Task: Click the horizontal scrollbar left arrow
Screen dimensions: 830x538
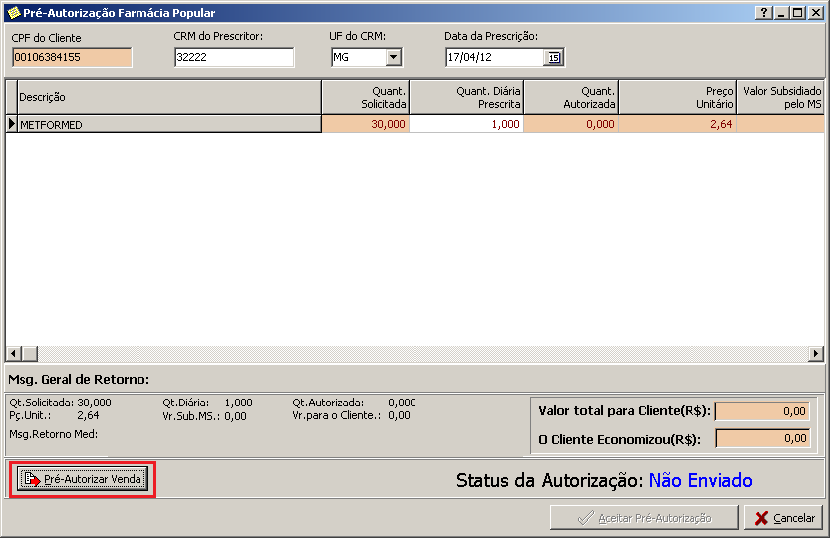Action: 14,354
